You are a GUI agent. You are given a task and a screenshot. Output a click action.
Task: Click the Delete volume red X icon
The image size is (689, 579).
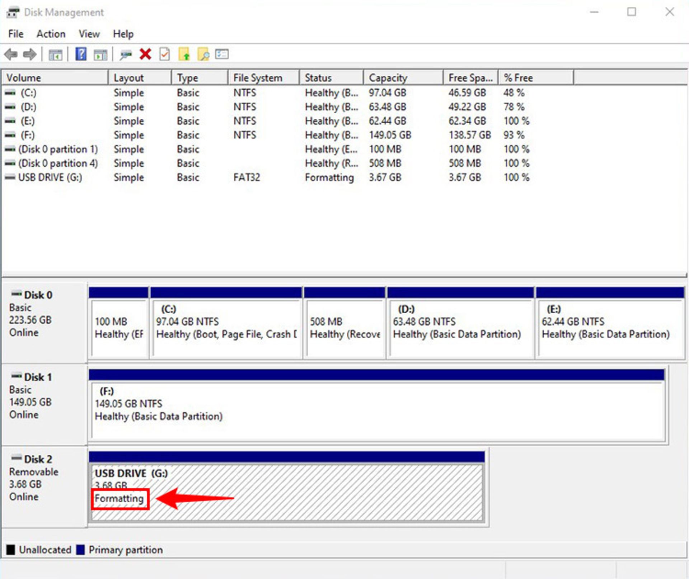pos(145,54)
